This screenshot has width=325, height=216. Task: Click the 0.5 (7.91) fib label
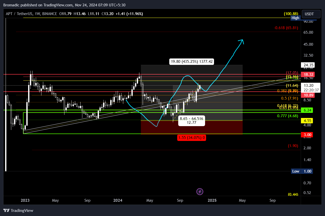(290, 98)
